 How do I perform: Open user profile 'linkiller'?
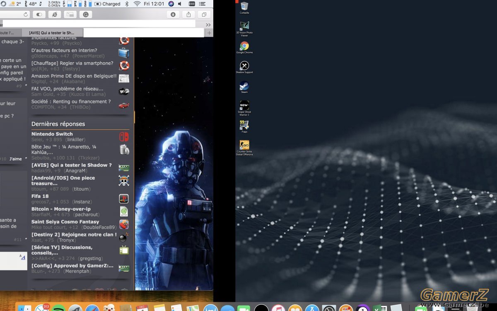75,140
